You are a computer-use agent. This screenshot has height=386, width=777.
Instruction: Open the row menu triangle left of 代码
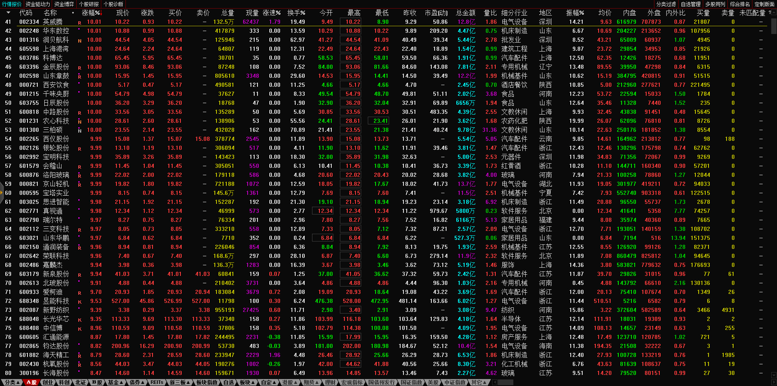point(7,13)
